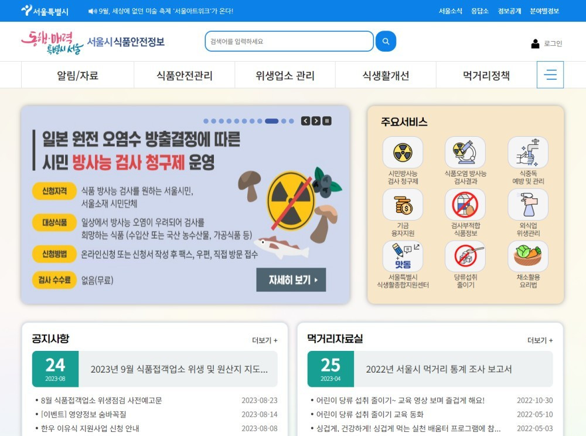Viewport: 586px width, 436px height.
Task: Open the 서울시식품안전정보 site title
Action: [125, 42]
